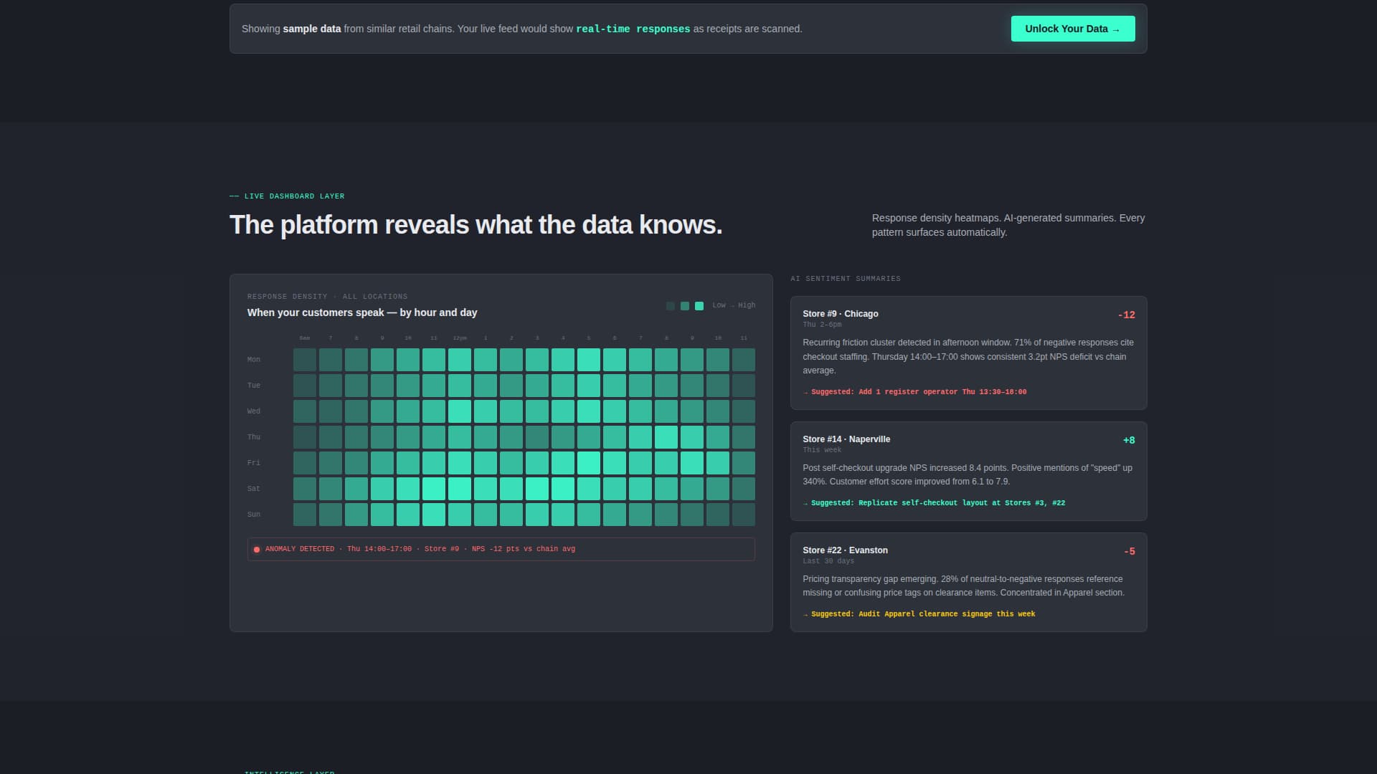Screen dimensions: 1377x774
Task: Click the -5 score on Evanston card
Action: pos(1130,551)
